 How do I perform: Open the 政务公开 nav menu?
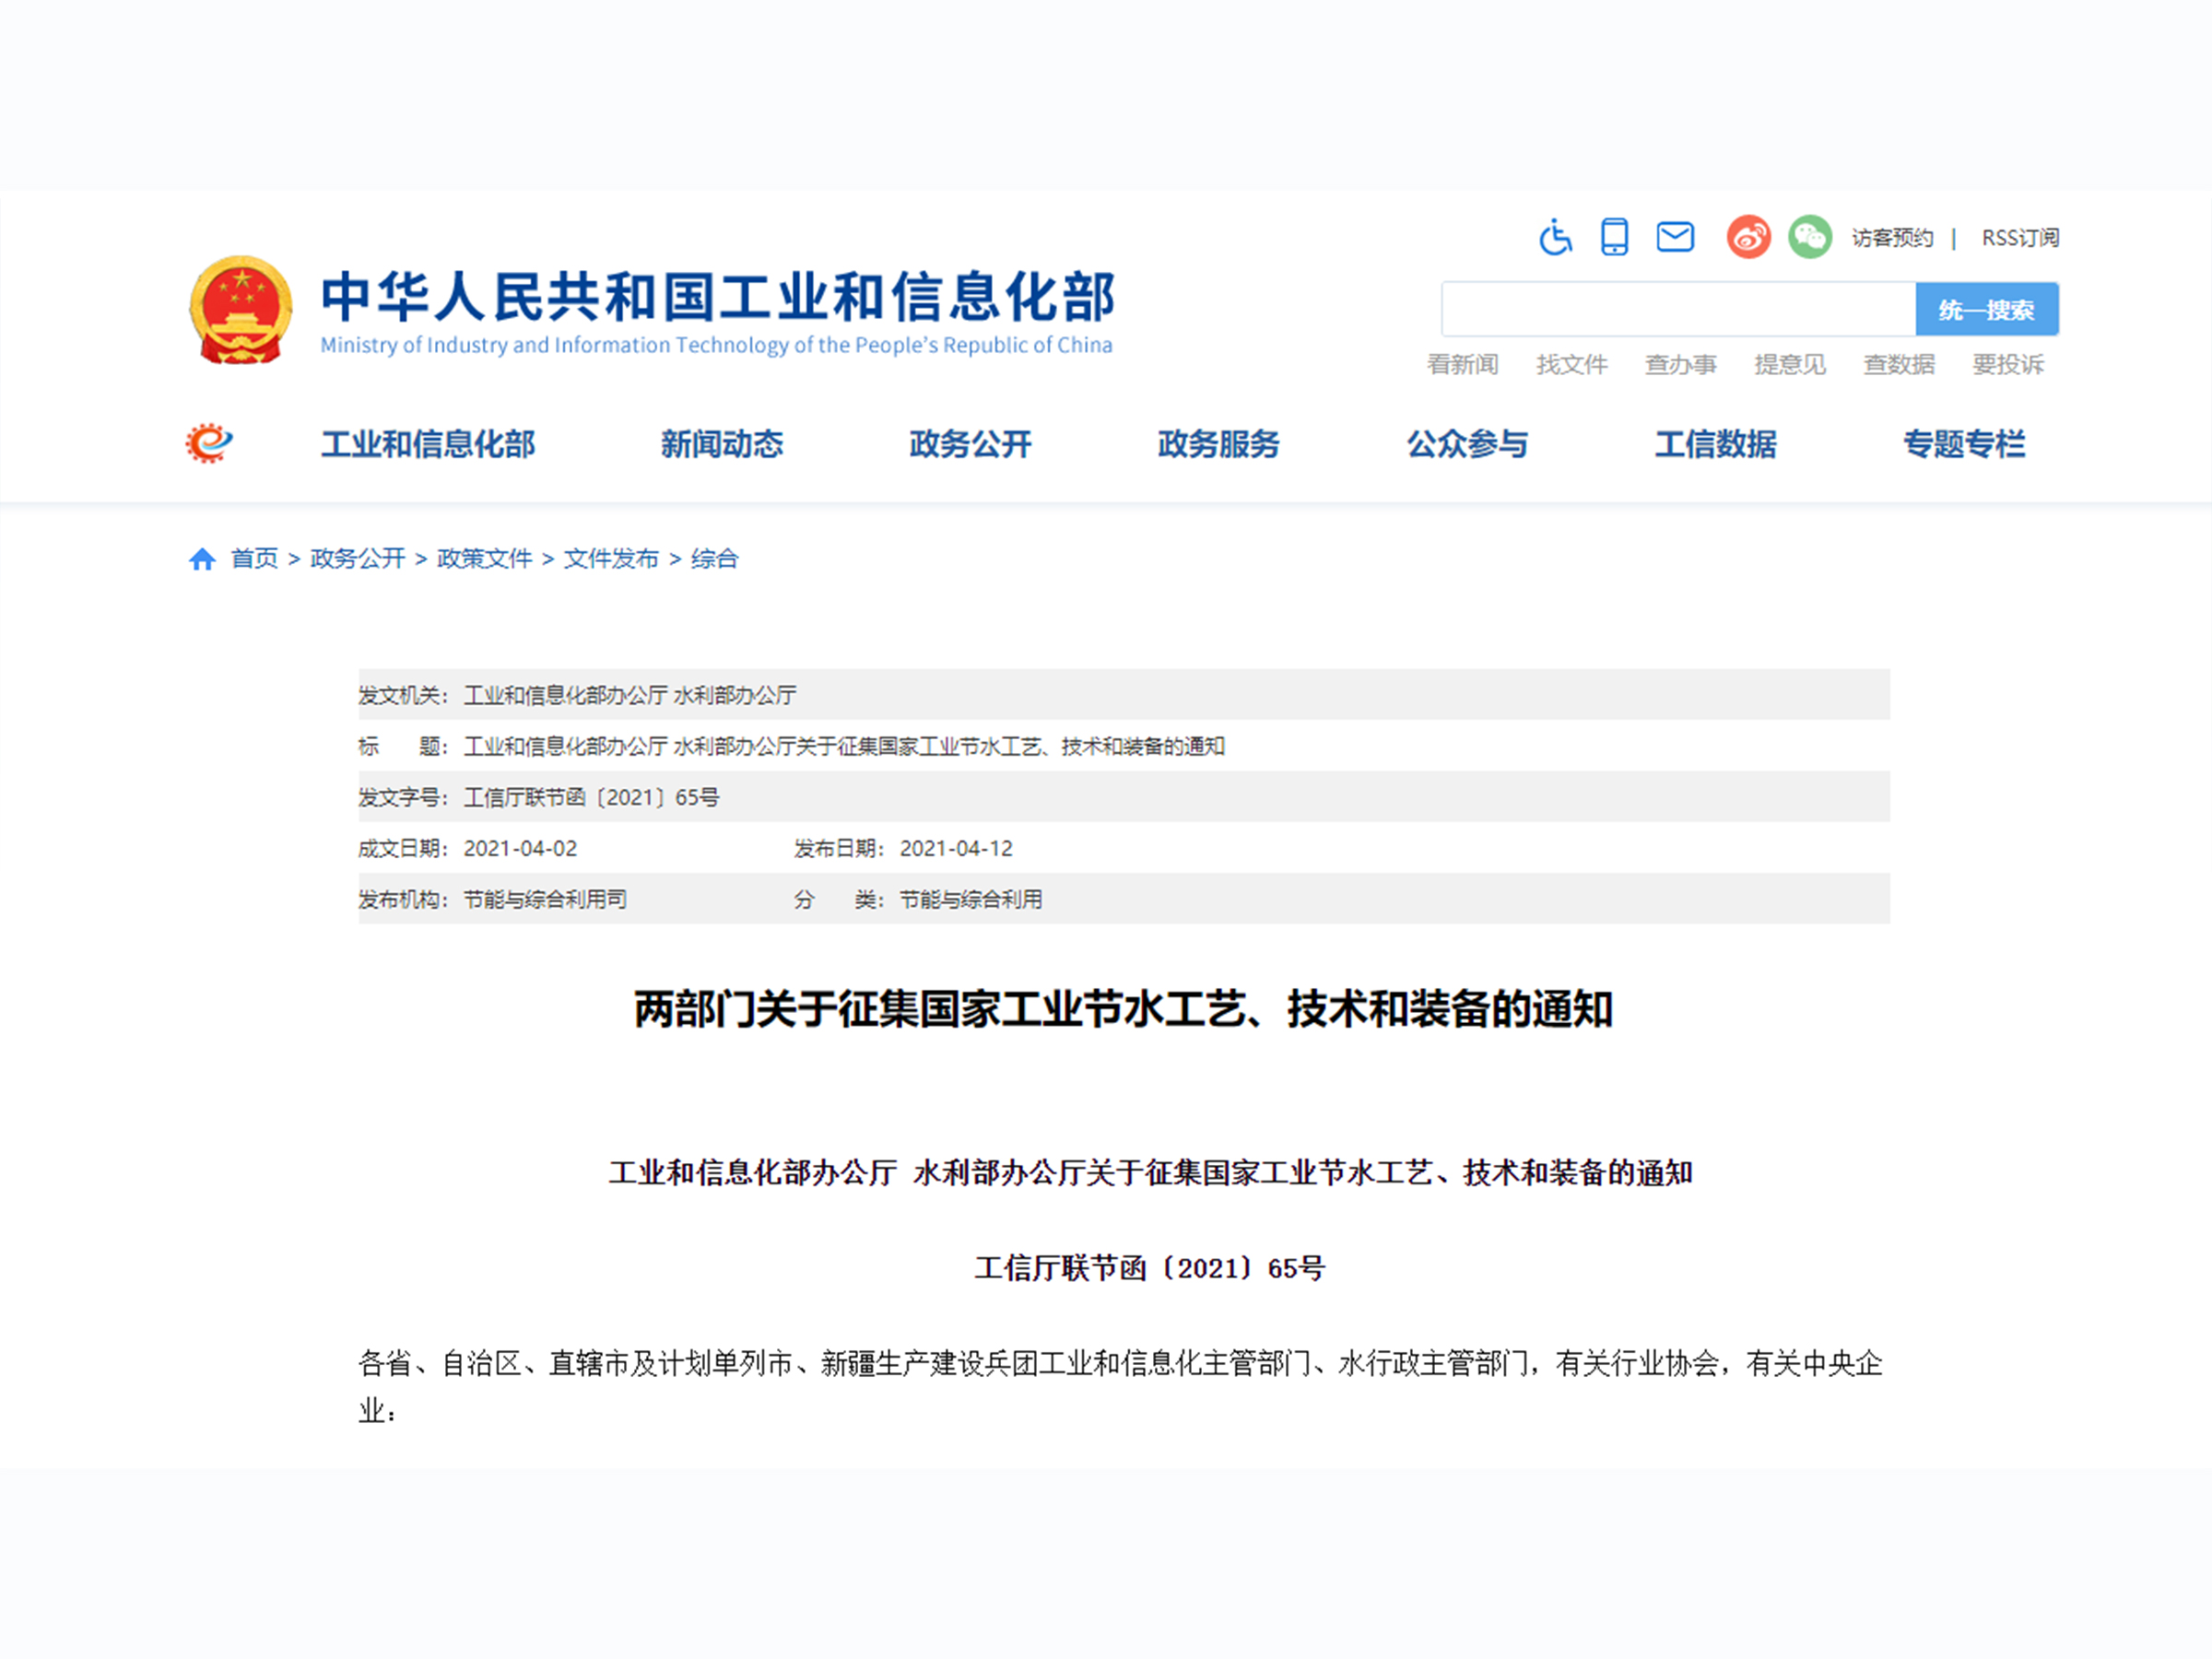pyautogui.click(x=970, y=443)
